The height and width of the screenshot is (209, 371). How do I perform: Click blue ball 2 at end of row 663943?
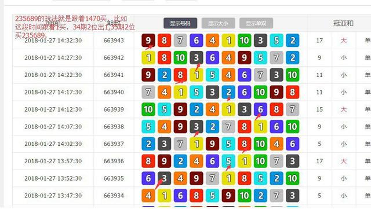[x=292, y=41]
